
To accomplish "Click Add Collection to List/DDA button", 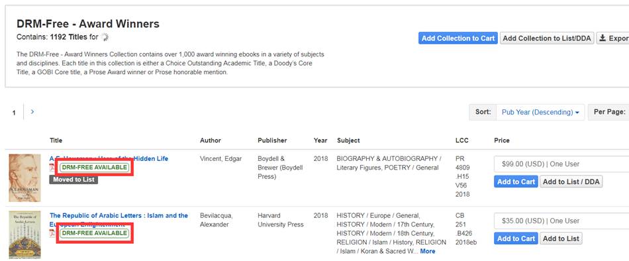I will (x=547, y=38).
